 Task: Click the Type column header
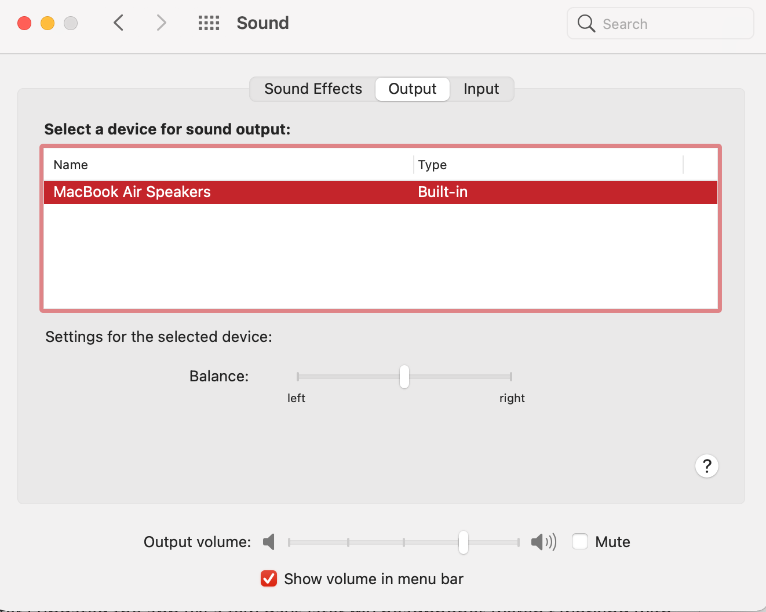tap(548, 165)
